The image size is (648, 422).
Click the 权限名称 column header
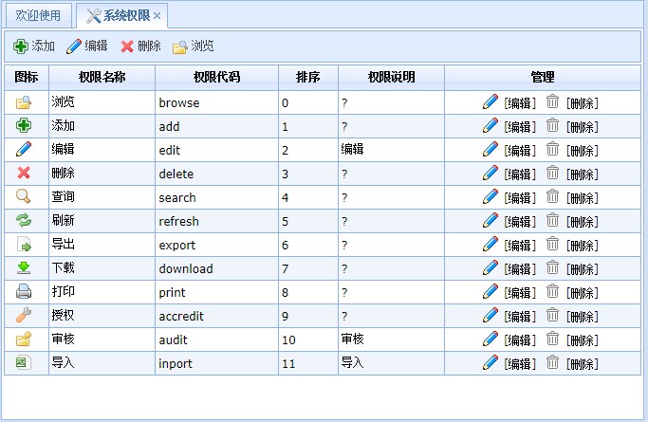[102, 77]
